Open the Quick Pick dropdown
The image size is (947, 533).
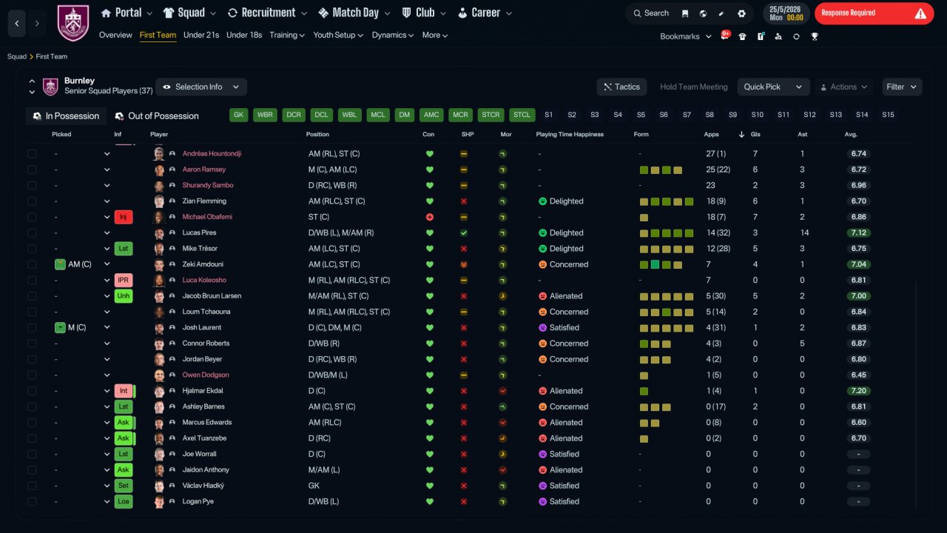pos(773,87)
